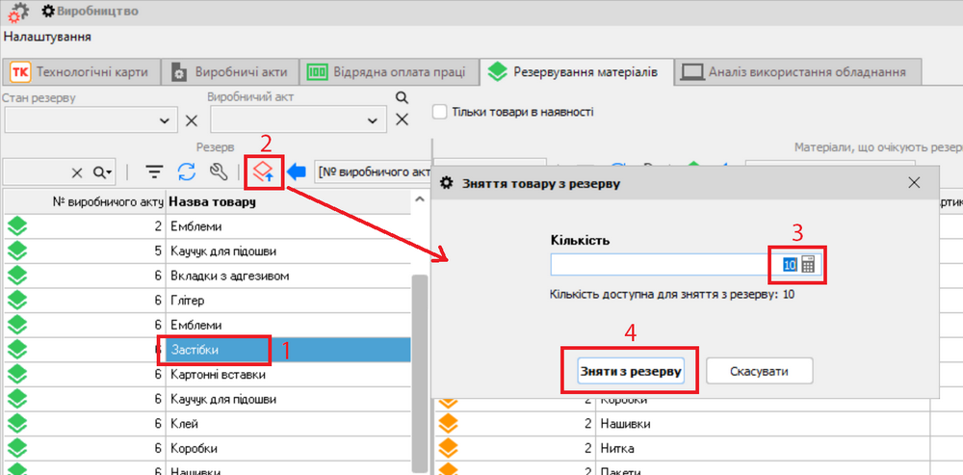Click the blue left arrow icon
Image resolution: width=963 pixels, height=475 pixels.
coord(297,172)
